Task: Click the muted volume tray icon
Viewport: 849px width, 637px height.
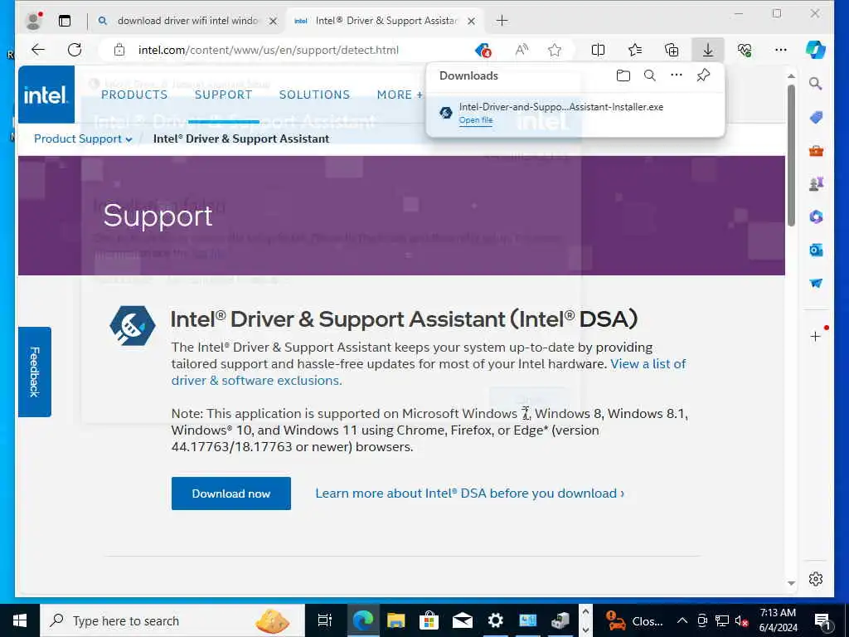Action: pos(742,620)
